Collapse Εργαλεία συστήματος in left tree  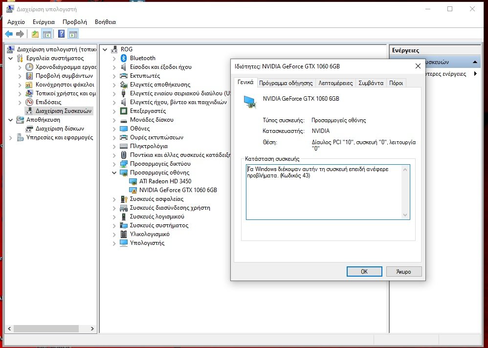[x=11, y=58]
